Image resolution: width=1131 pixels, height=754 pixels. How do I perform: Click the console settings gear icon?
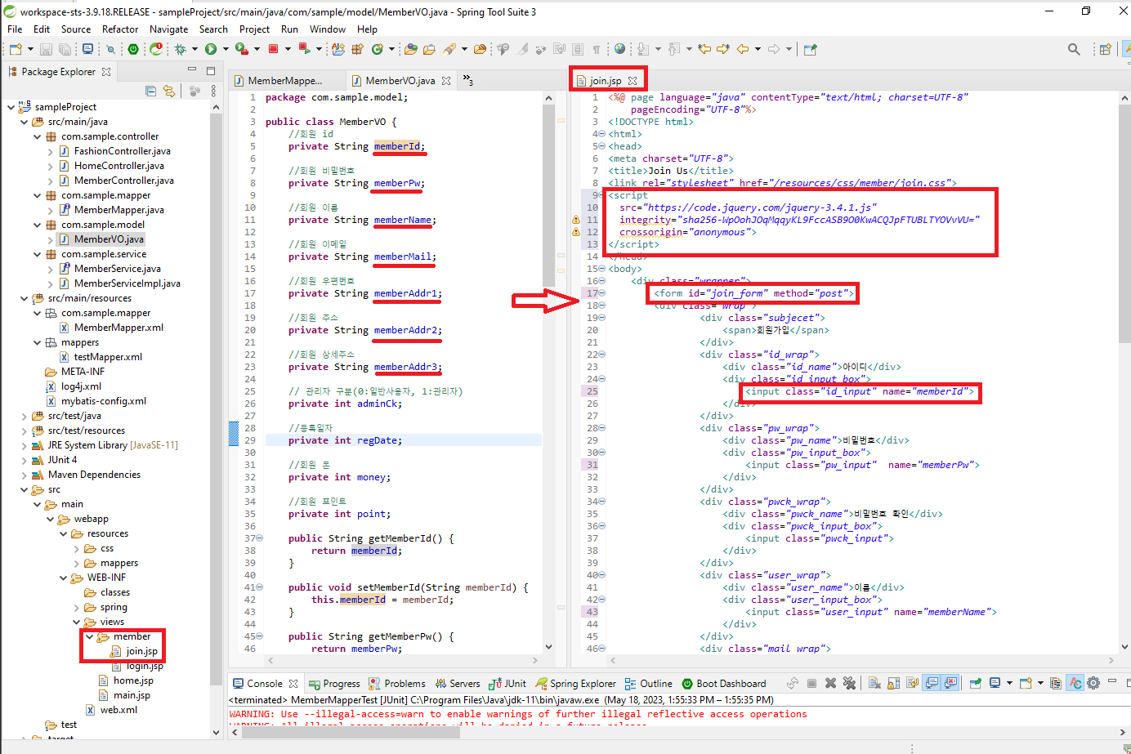[x=1093, y=683]
